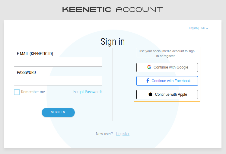
Task: Click the E-MAIL (KEENETIC ID) label
Action: pos(35,54)
